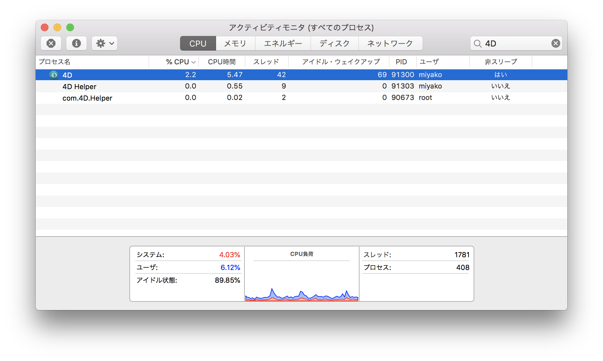Select the 4D process name
The image size is (603, 361).
pyautogui.click(x=67, y=75)
